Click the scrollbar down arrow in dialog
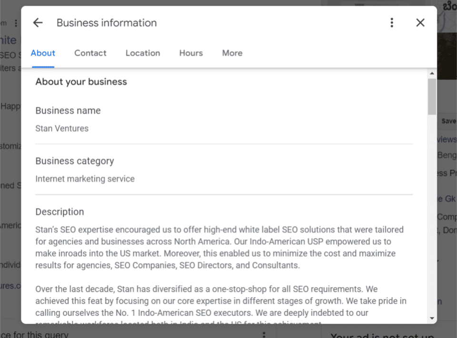The height and width of the screenshot is (338, 457). click(432, 318)
